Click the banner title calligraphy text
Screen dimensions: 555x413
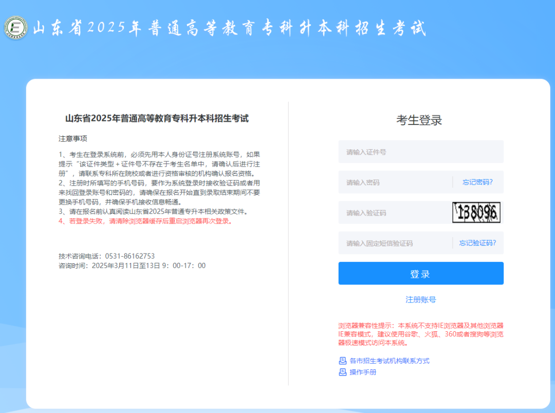coord(229,28)
